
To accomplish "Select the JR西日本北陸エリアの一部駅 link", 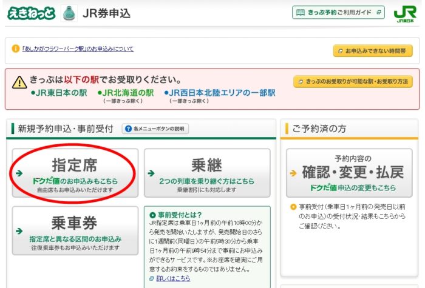I will 220,93.
